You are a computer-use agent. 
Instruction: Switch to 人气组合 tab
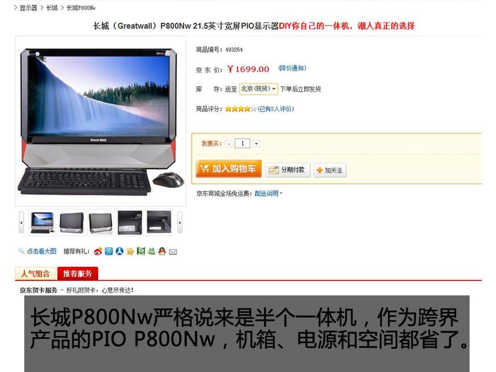(x=36, y=274)
